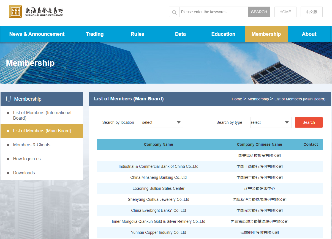This screenshot has width=332, height=239.
Task: Open the About menu
Action: click(309, 34)
